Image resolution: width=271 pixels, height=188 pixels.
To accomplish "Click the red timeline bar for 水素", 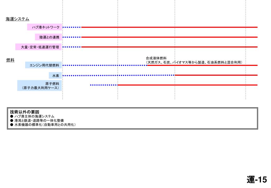I will 216,75.
